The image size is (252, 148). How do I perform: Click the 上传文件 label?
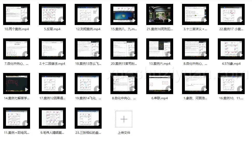click(124, 133)
